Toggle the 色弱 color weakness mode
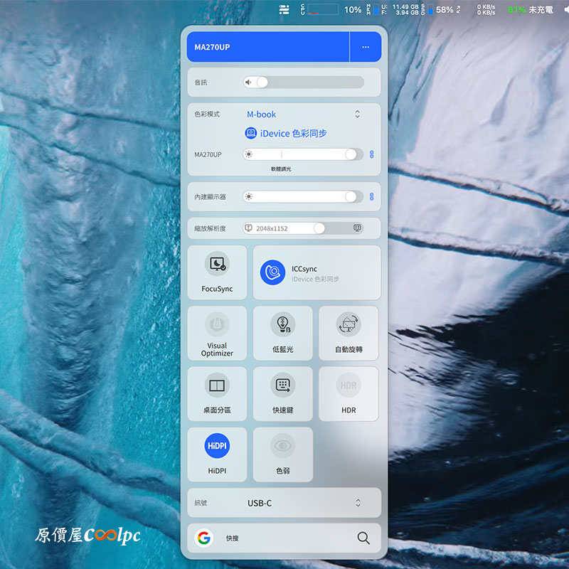569x569 pixels. click(x=282, y=454)
